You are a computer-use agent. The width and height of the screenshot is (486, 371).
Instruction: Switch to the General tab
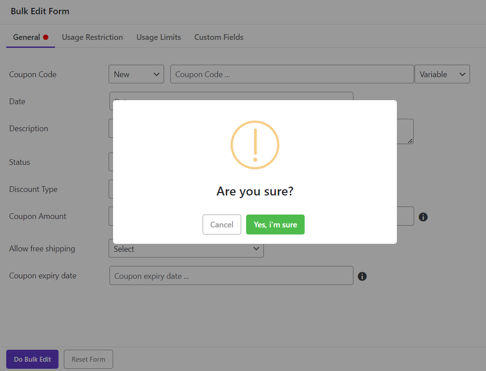click(x=27, y=37)
